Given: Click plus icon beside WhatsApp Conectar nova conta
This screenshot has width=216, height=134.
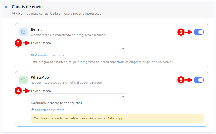Looking at the screenshot, I should [x=32, y=110].
